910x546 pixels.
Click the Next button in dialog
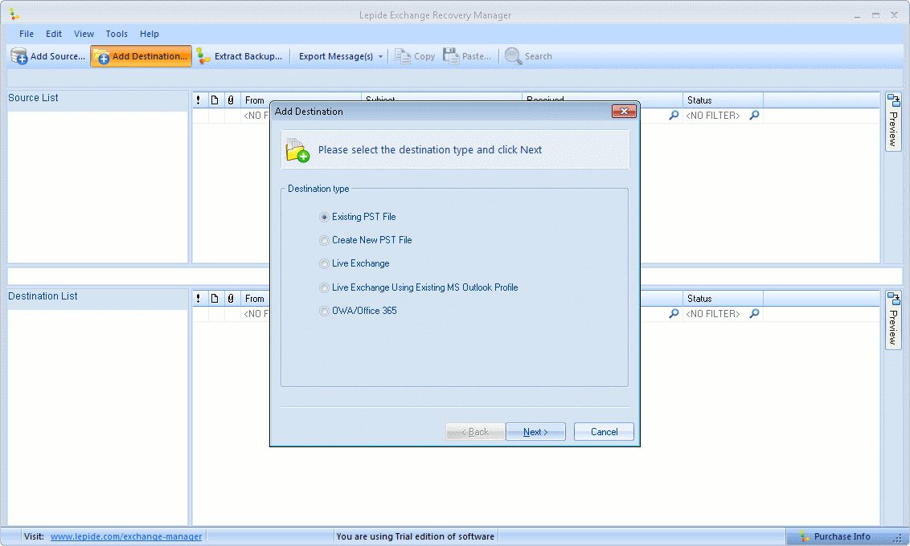point(535,432)
